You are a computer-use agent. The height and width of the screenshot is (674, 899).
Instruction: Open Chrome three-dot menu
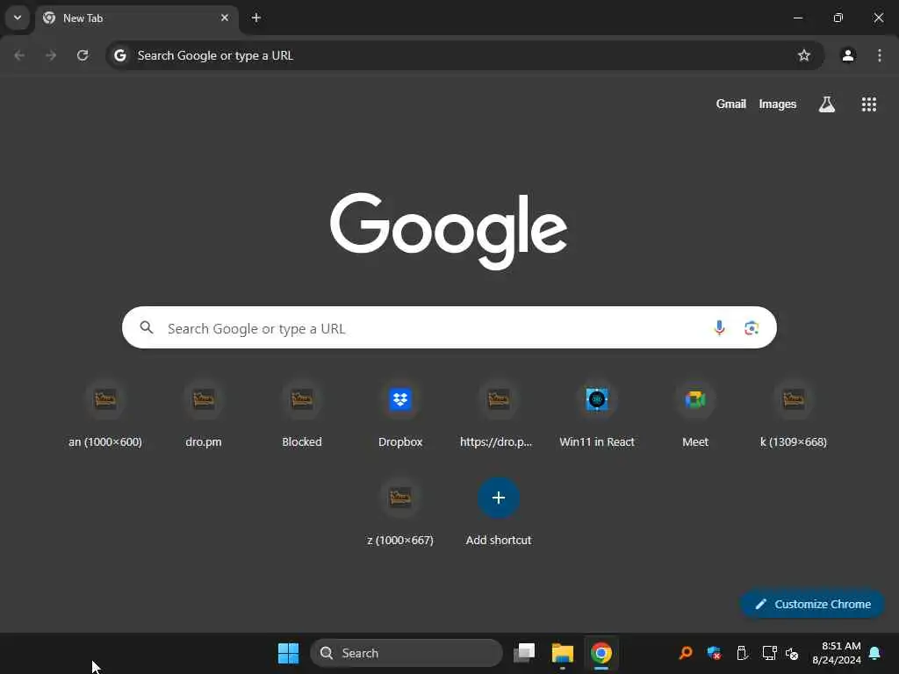click(x=880, y=55)
